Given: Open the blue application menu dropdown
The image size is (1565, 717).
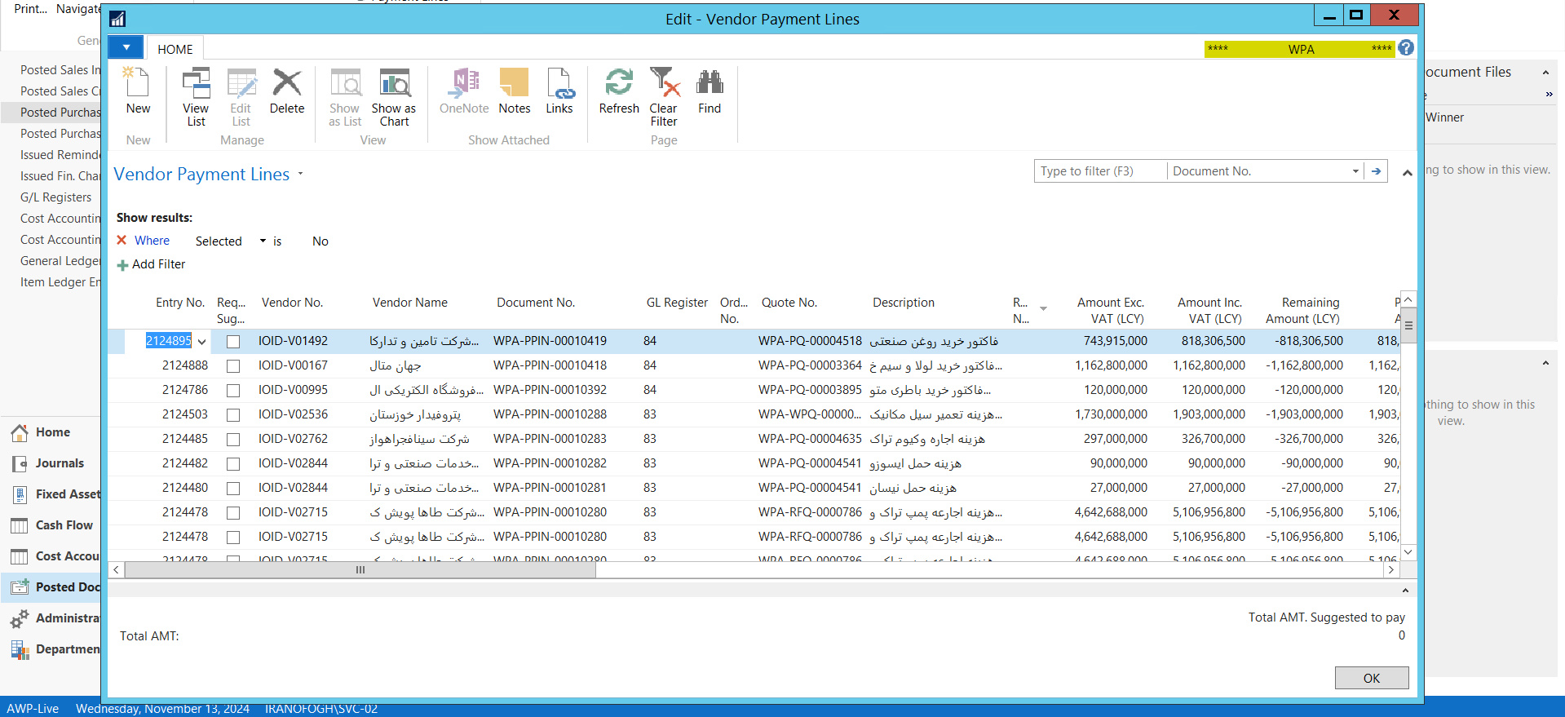Looking at the screenshot, I should [x=126, y=47].
